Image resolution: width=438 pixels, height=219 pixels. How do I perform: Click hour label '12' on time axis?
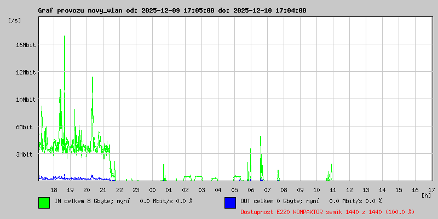[x=349, y=190]
